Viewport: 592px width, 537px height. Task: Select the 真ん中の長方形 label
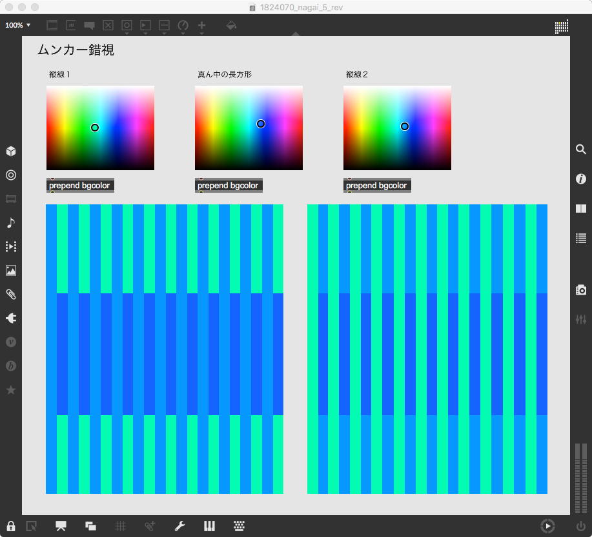[x=225, y=74]
